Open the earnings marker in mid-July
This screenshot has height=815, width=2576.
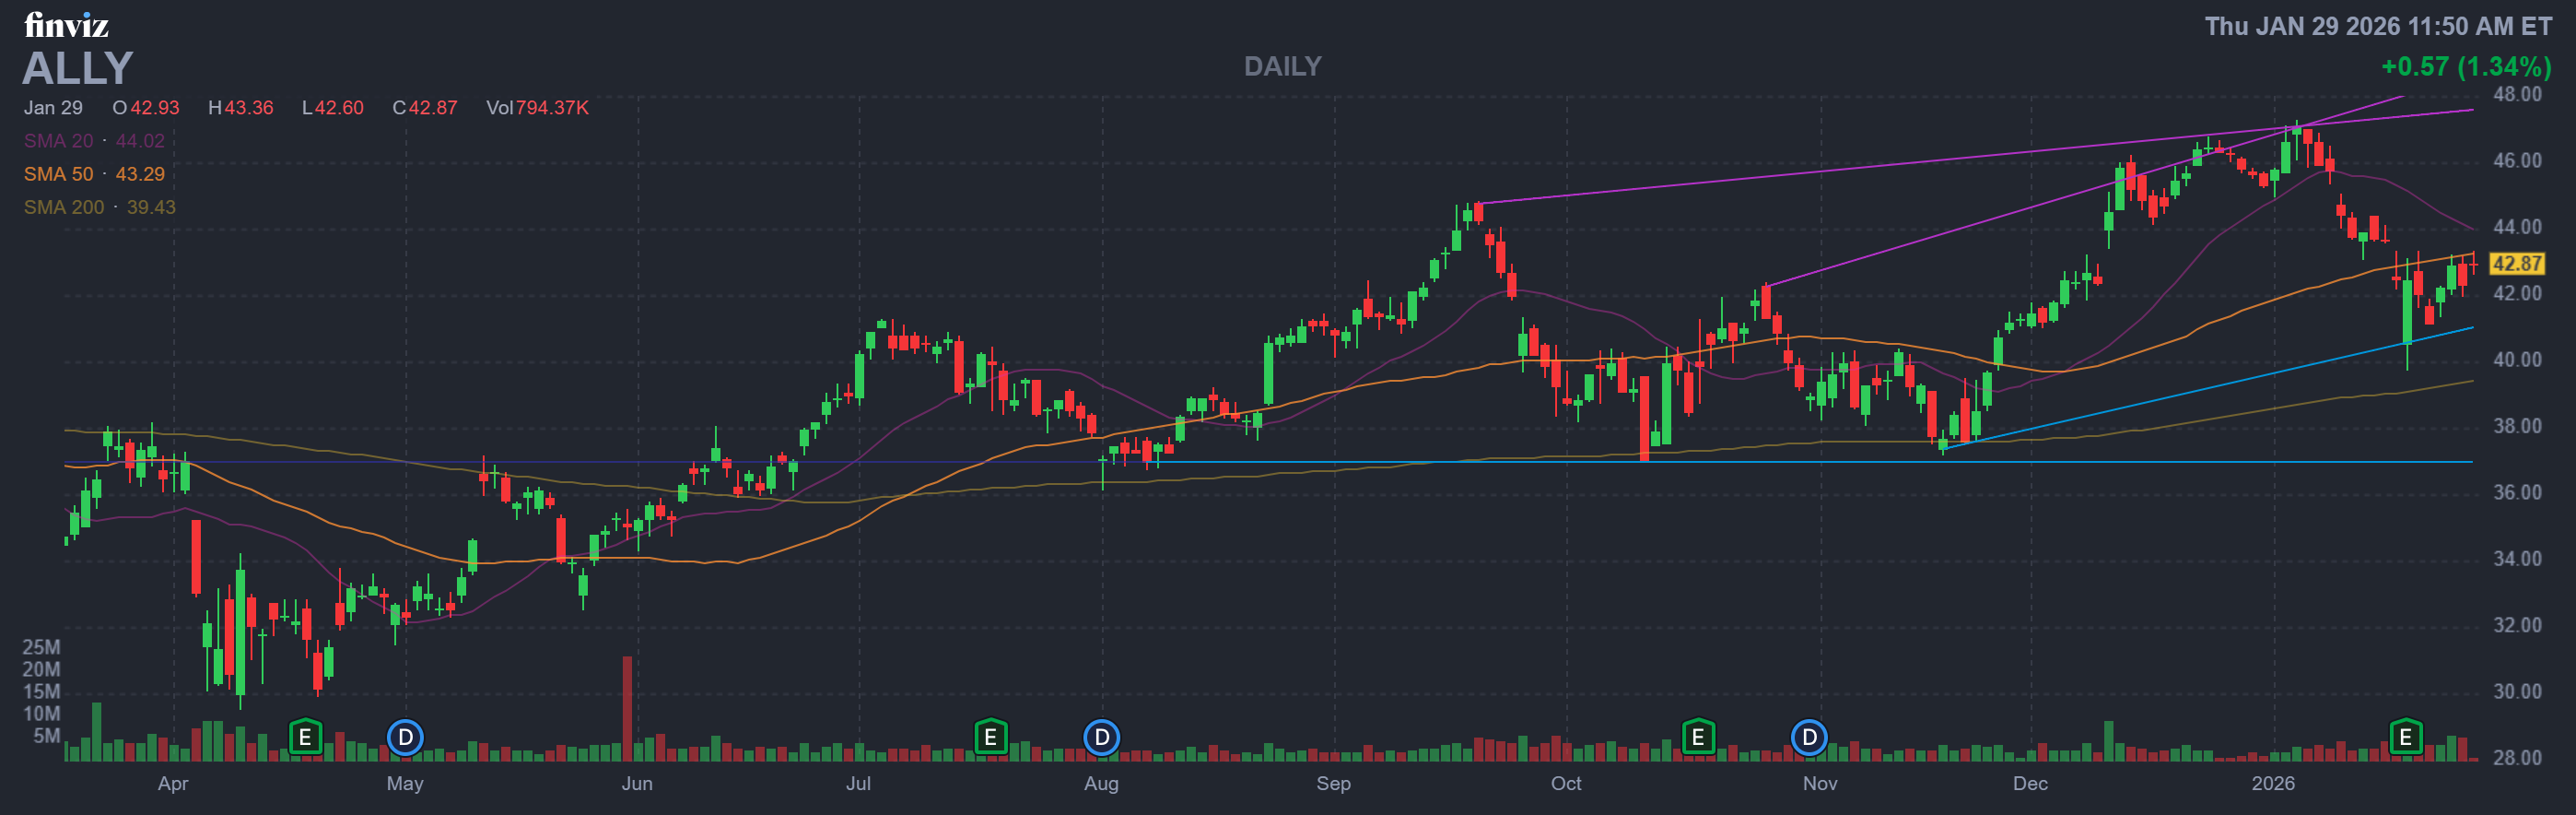pyautogui.click(x=990, y=738)
